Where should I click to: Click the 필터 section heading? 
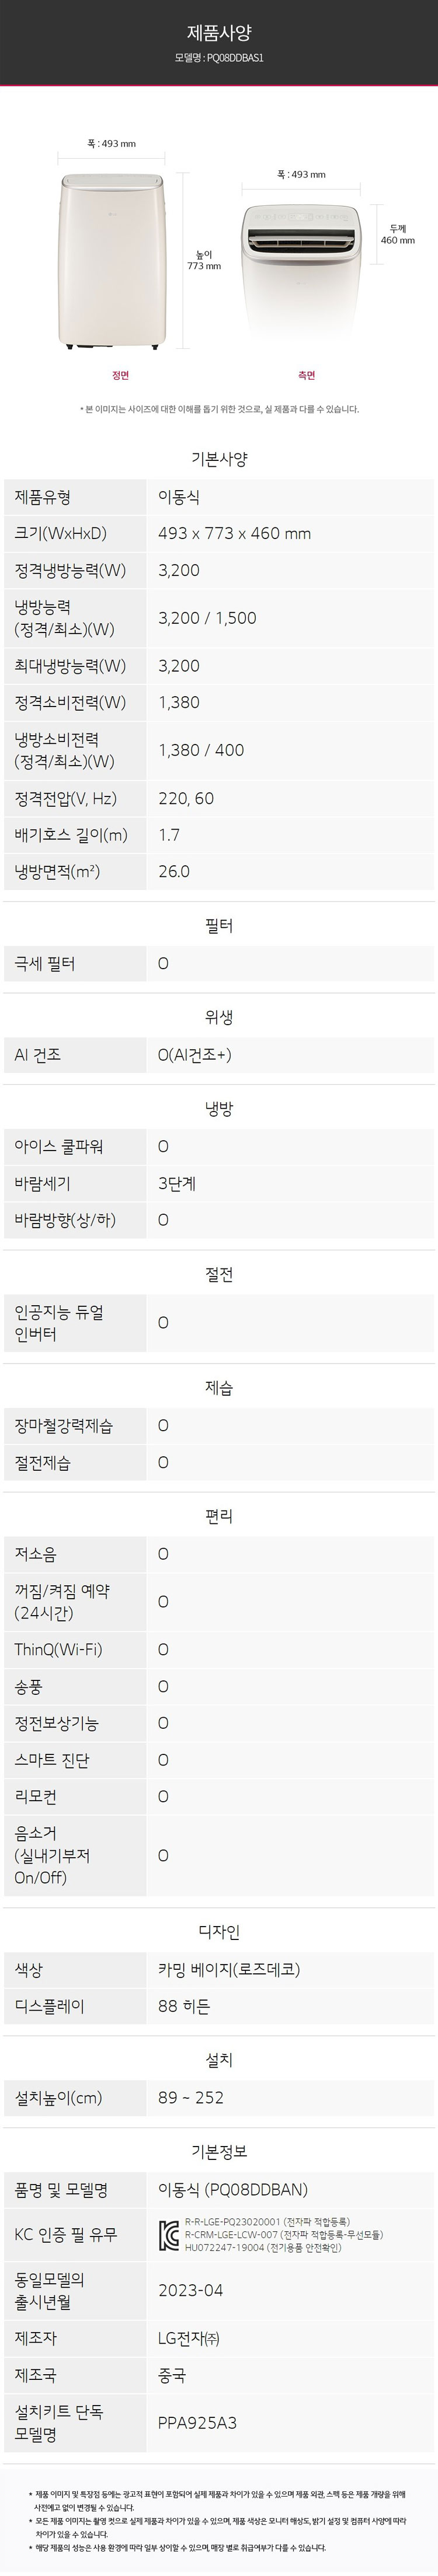219,925
